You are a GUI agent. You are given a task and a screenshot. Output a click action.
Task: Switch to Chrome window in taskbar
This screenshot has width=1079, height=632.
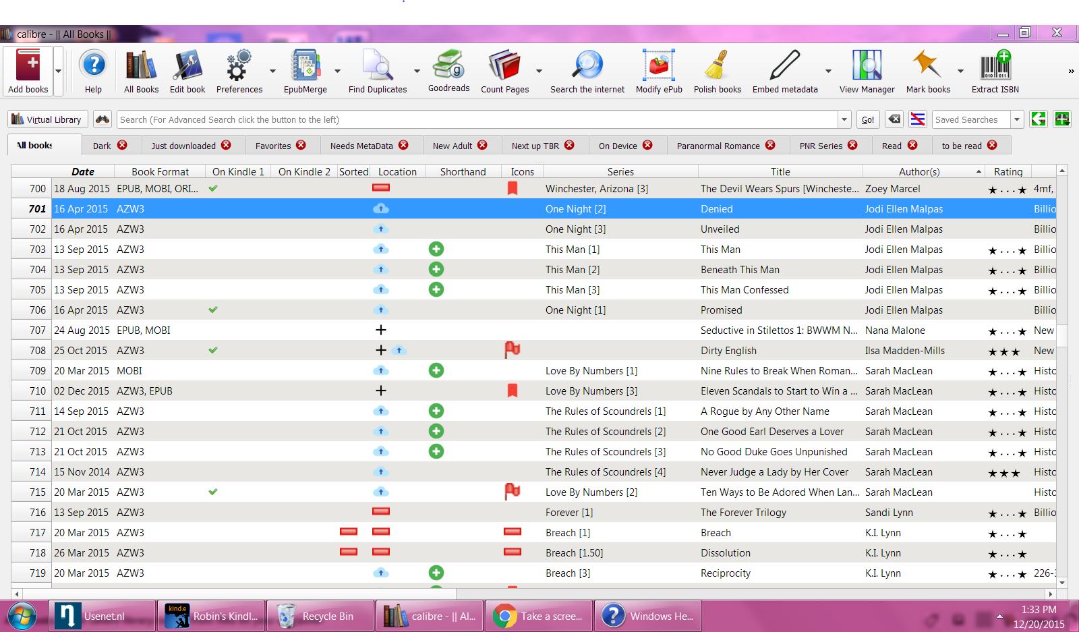pyautogui.click(x=539, y=616)
